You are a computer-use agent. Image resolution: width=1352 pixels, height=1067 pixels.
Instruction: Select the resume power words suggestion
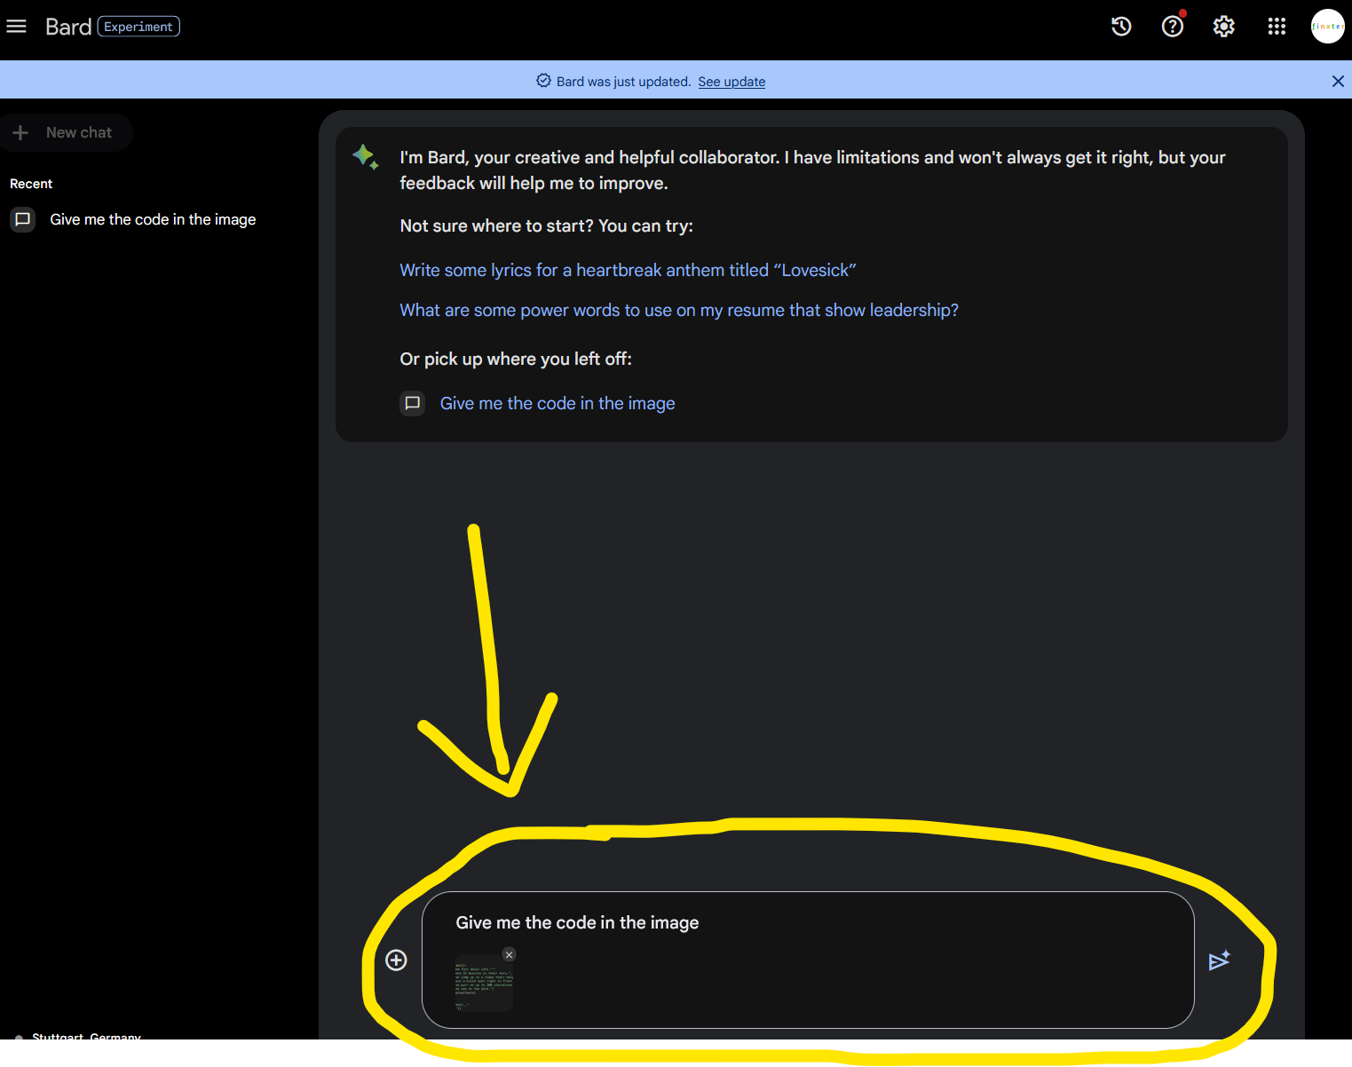coord(678,310)
